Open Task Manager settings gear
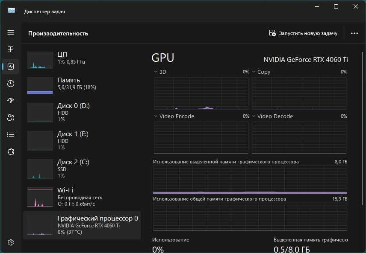The width and height of the screenshot is (366, 253). pyautogui.click(x=11, y=242)
